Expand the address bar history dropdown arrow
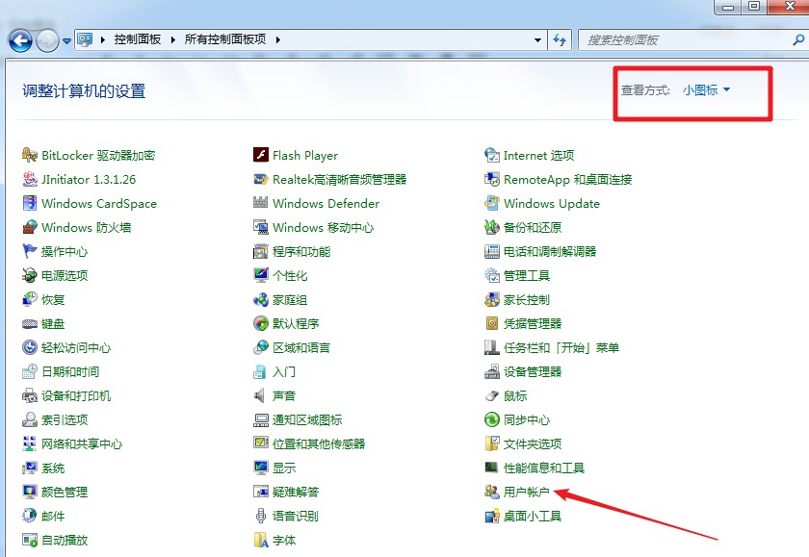809x557 pixels. [537, 39]
